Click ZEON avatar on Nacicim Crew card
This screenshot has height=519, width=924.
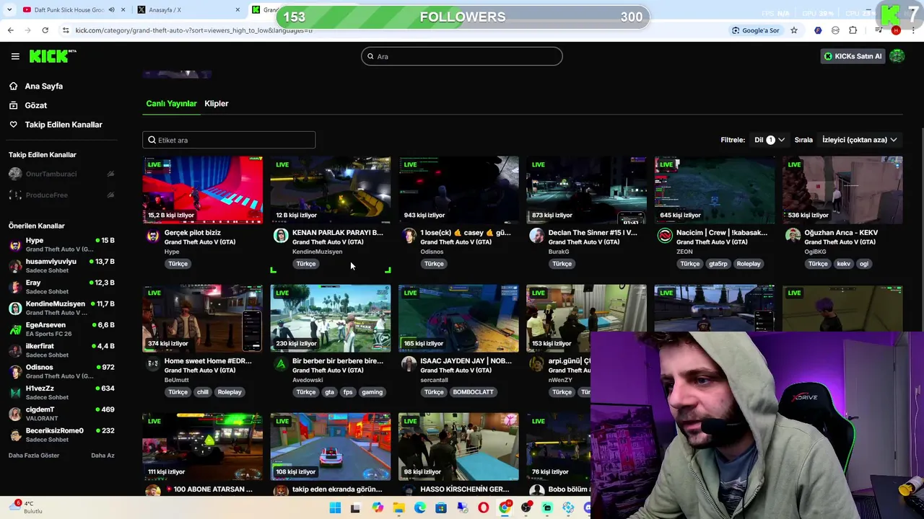[x=665, y=236]
